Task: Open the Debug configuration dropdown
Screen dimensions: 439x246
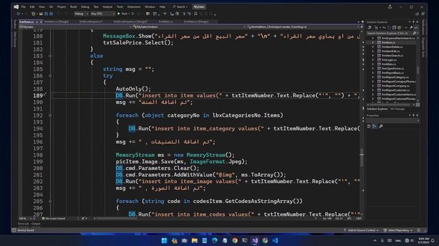Action: [x=82, y=14]
